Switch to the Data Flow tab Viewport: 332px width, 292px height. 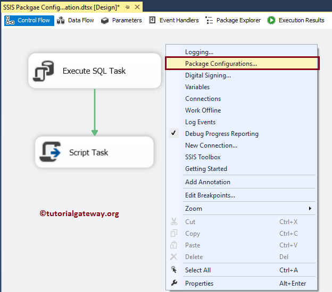pos(76,20)
